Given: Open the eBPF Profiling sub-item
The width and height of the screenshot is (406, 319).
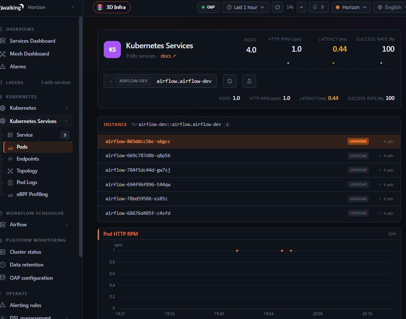Looking at the screenshot, I should [32, 194].
